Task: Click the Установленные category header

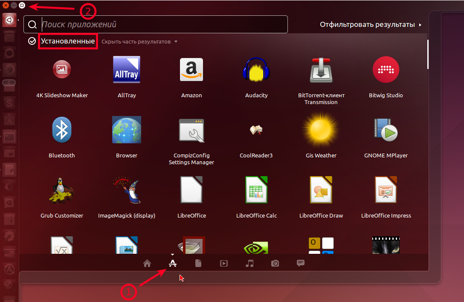Action: [68, 41]
